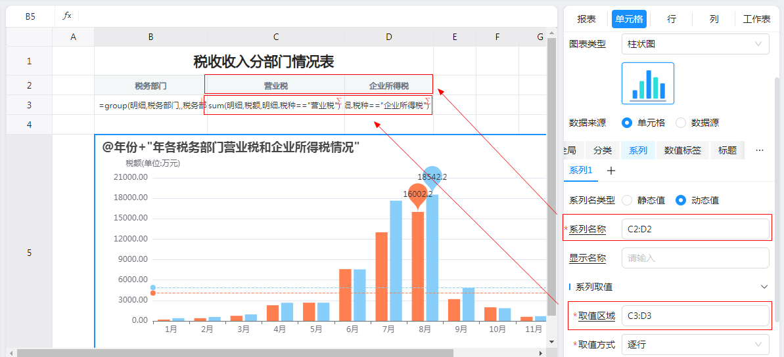
Task: Open the 取值方式 dropdown
Action: [x=695, y=344]
